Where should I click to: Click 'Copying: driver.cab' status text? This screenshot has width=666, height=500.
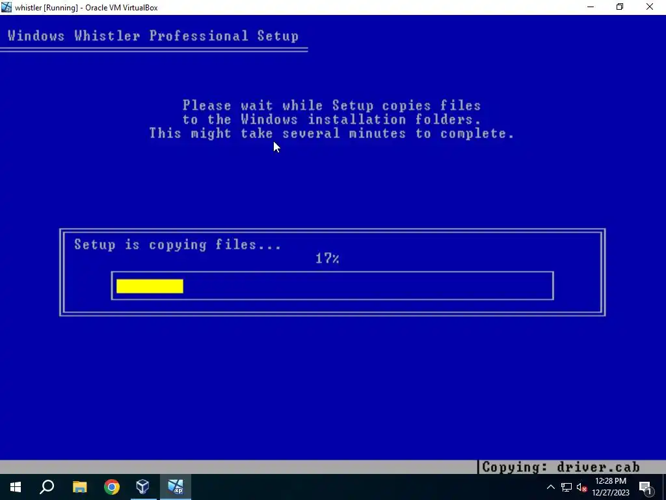[561, 467]
